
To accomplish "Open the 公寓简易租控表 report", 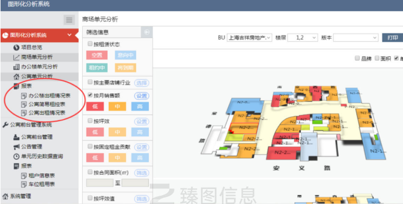I will click(47, 105).
